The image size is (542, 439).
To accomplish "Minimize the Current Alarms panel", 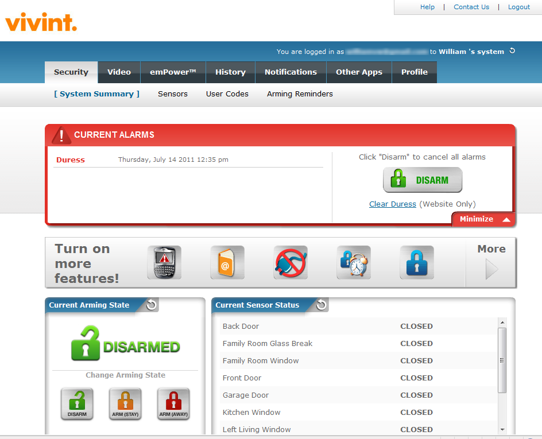I will (x=483, y=219).
